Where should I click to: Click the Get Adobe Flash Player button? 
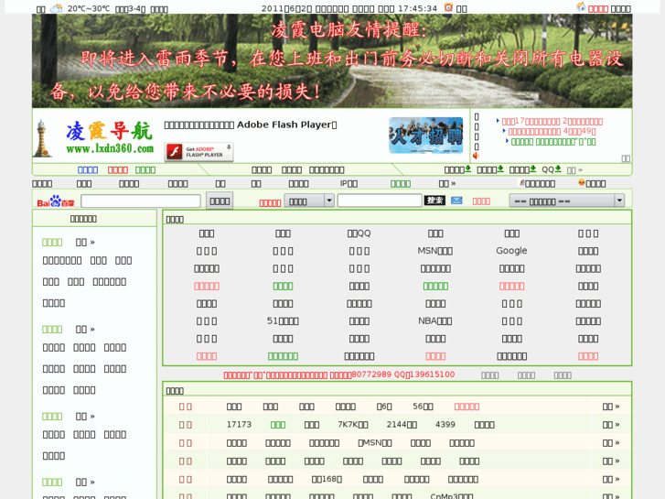[x=198, y=152]
